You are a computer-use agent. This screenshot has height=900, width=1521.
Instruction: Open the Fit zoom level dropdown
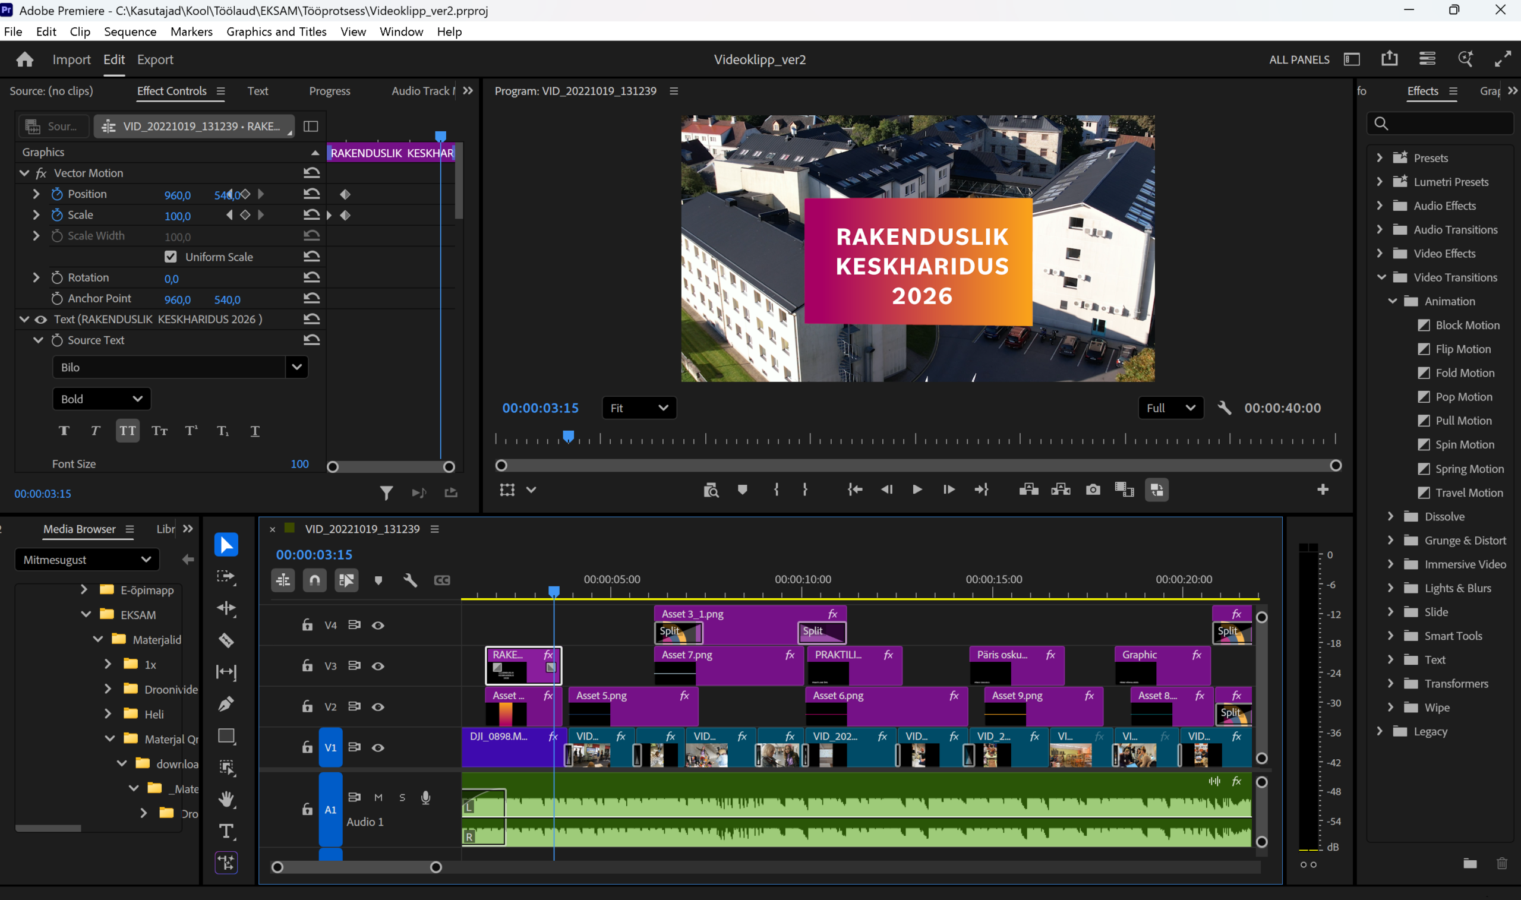pos(639,408)
